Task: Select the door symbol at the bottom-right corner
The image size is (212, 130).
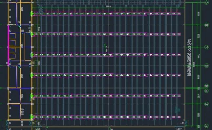Action: coord(186,123)
